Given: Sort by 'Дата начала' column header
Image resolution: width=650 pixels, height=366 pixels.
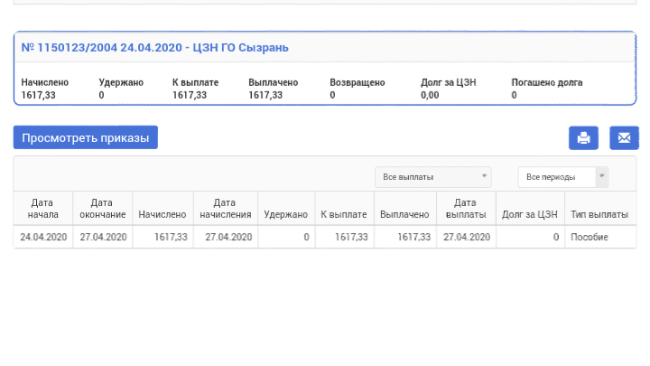Looking at the screenshot, I should (43, 209).
